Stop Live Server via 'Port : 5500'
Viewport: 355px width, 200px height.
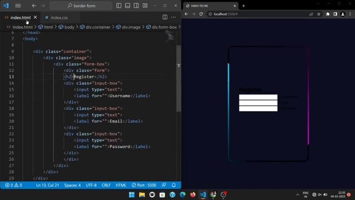pos(144,185)
